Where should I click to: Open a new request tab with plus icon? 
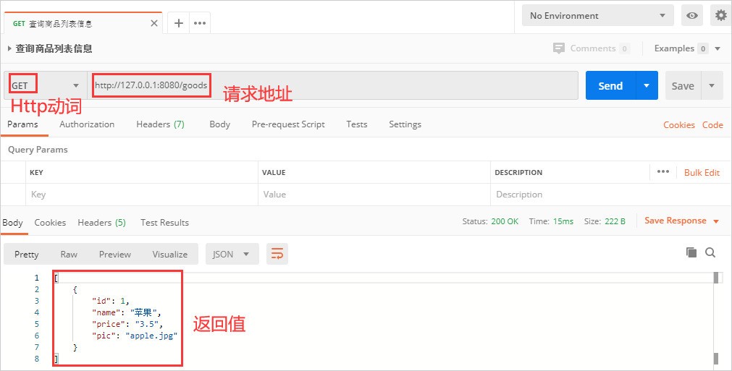coord(178,23)
